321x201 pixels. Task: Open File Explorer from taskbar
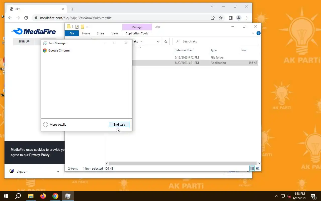pyautogui.click(x=31, y=196)
